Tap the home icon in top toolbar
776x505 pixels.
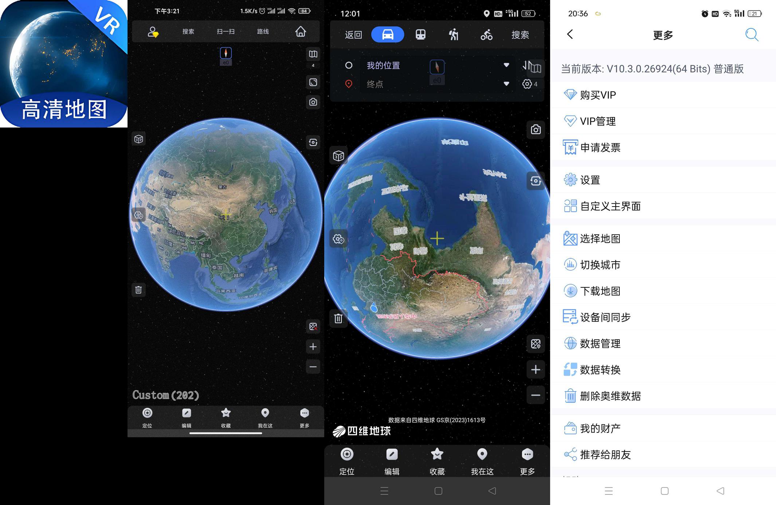(x=301, y=32)
